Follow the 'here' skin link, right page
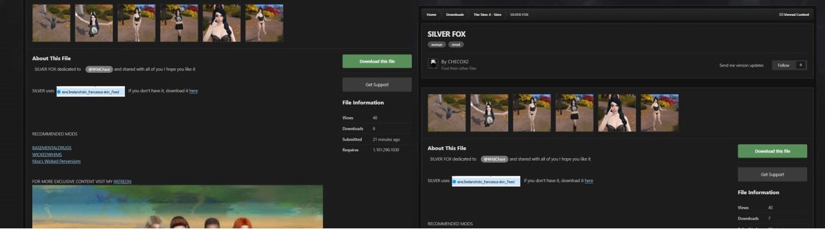 pos(589,181)
